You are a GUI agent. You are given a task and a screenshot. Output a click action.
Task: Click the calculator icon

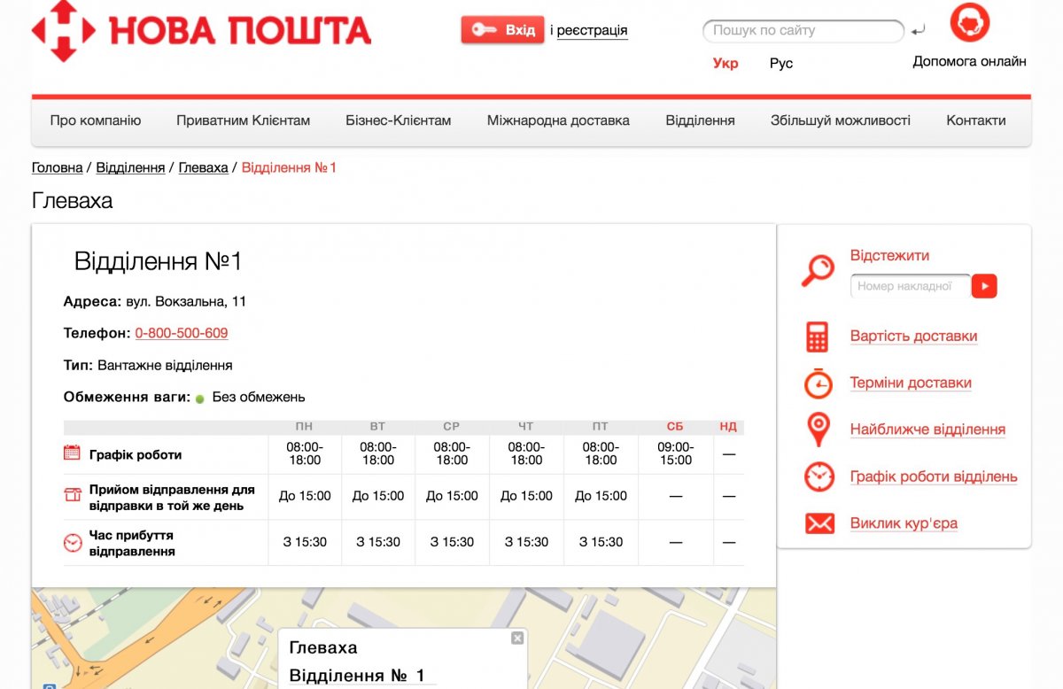click(817, 337)
